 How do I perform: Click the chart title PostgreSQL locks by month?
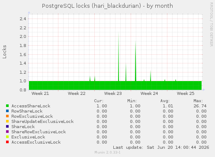pos(107,6)
